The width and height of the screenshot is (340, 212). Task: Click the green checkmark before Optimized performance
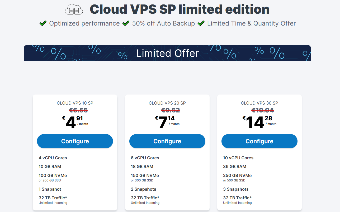[x=43, y=23]
